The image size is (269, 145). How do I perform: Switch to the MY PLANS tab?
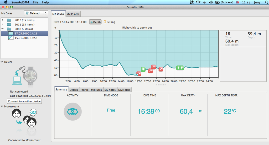pos(73,14)
